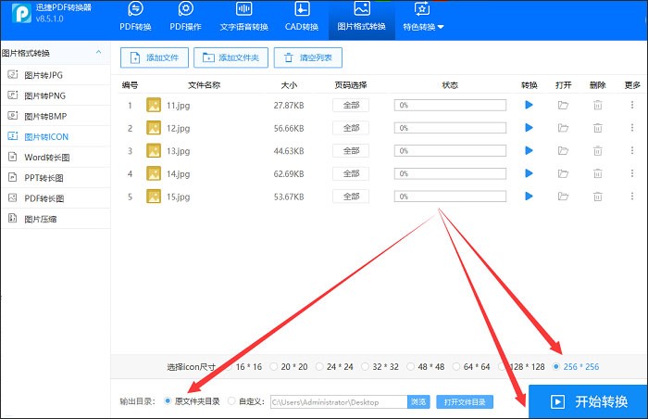
Task: Open the folder of 15.jpg
Action: click(563, 197)
